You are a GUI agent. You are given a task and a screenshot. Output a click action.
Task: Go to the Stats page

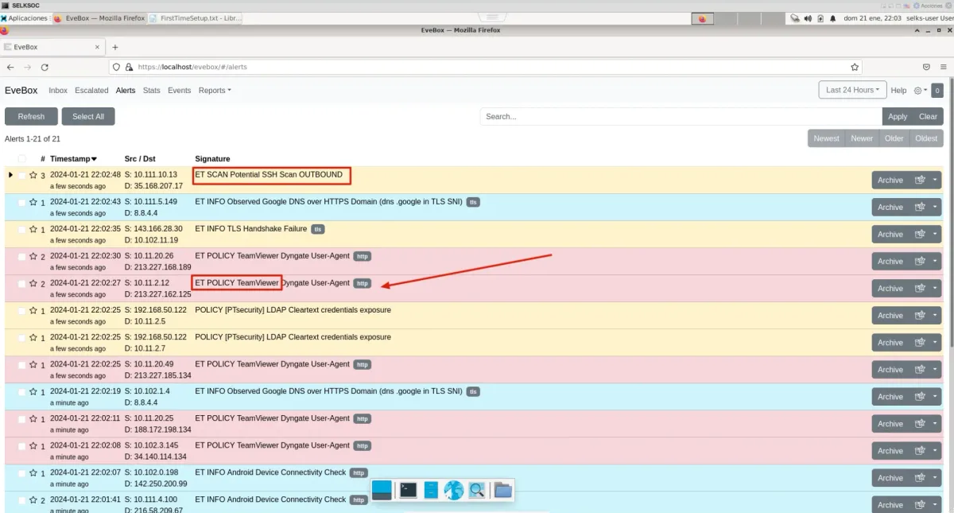click(x=152, y=91)
